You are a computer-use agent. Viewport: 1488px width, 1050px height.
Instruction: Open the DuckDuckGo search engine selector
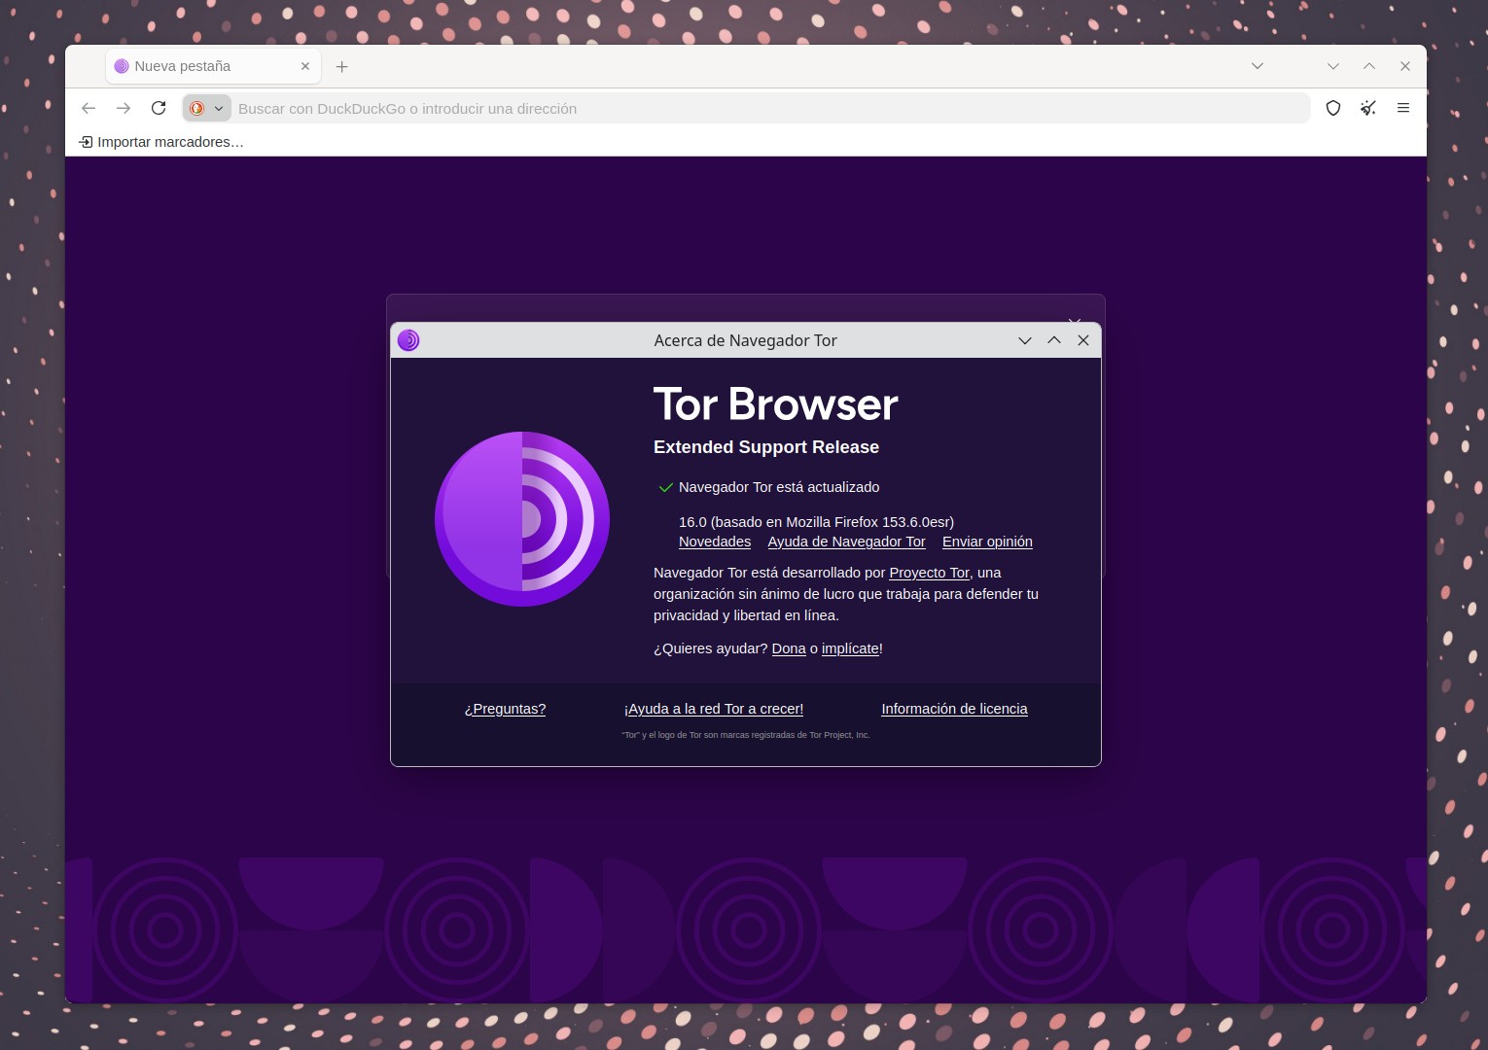click(206, 108)
